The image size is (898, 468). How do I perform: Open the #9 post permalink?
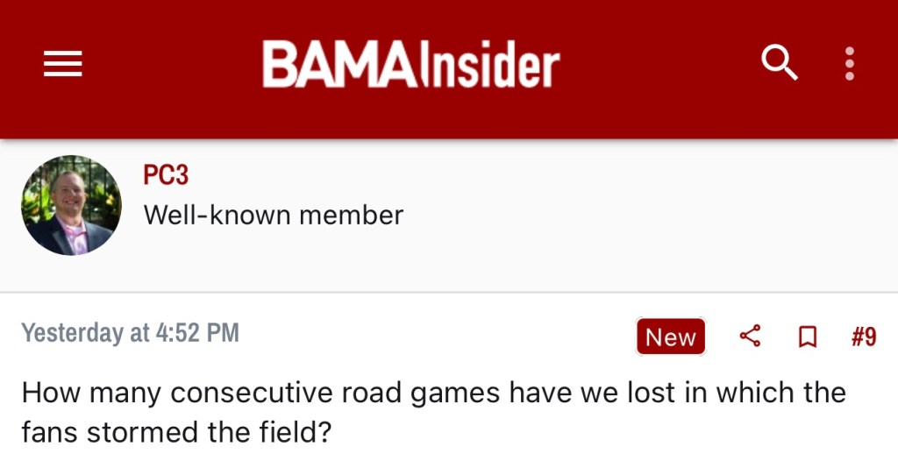864,337
